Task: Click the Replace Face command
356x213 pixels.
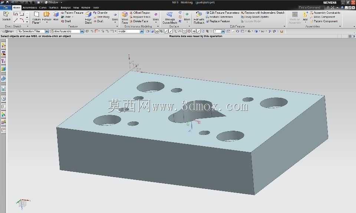Action: pyautogui.click(x=140, y=17)
